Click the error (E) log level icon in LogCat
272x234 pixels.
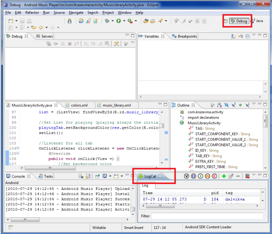click(214, 176)
